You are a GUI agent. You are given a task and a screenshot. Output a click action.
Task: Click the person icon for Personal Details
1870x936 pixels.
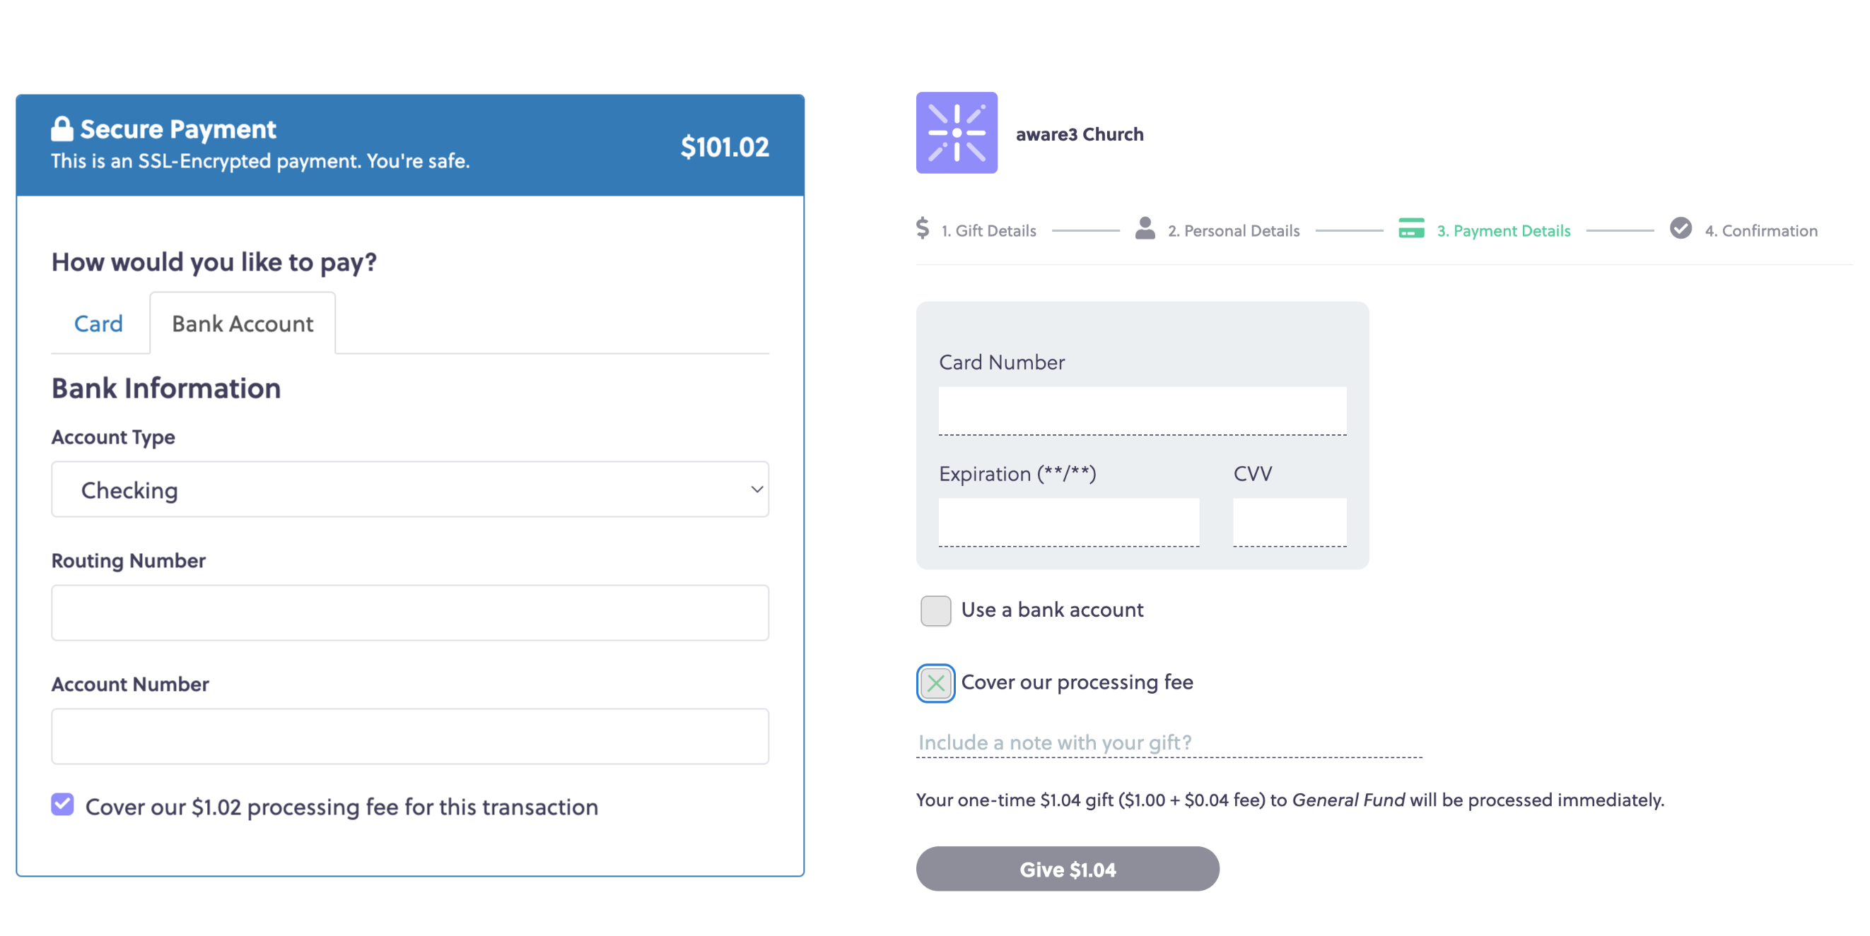coord(1145,229)
